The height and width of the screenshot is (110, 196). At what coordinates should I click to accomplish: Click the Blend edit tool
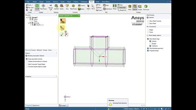click(x=99, y=7)
